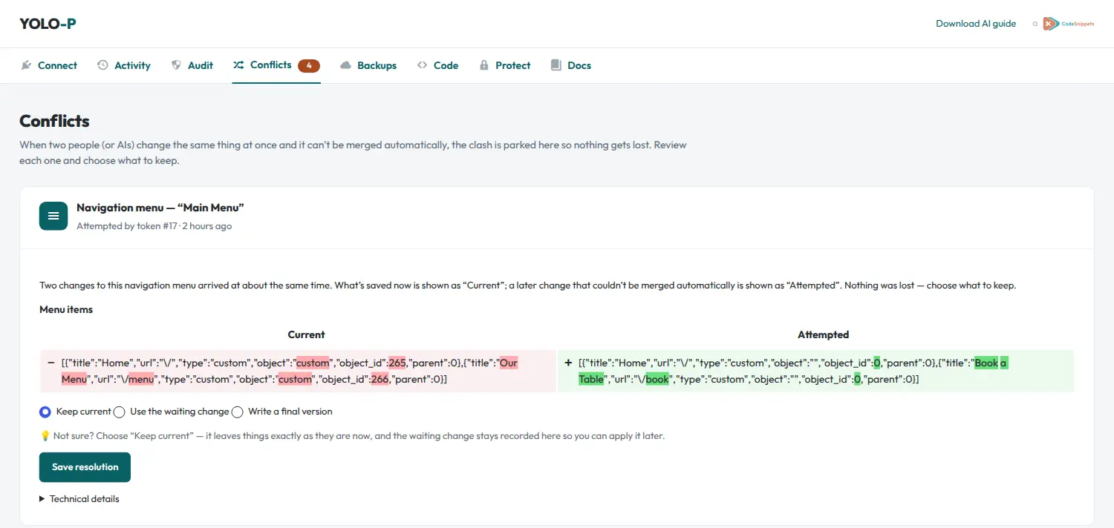Click the Activity history clock icon
The image size is (1114, 528).
102,65
